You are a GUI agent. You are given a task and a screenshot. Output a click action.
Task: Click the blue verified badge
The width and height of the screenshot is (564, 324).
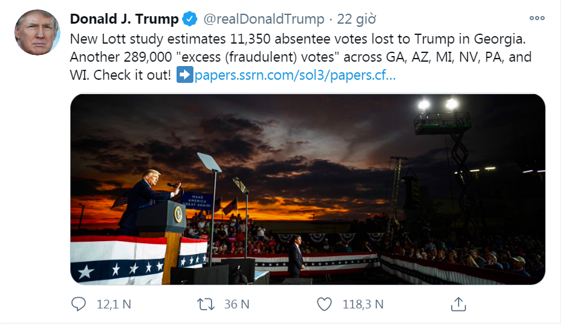190,19
